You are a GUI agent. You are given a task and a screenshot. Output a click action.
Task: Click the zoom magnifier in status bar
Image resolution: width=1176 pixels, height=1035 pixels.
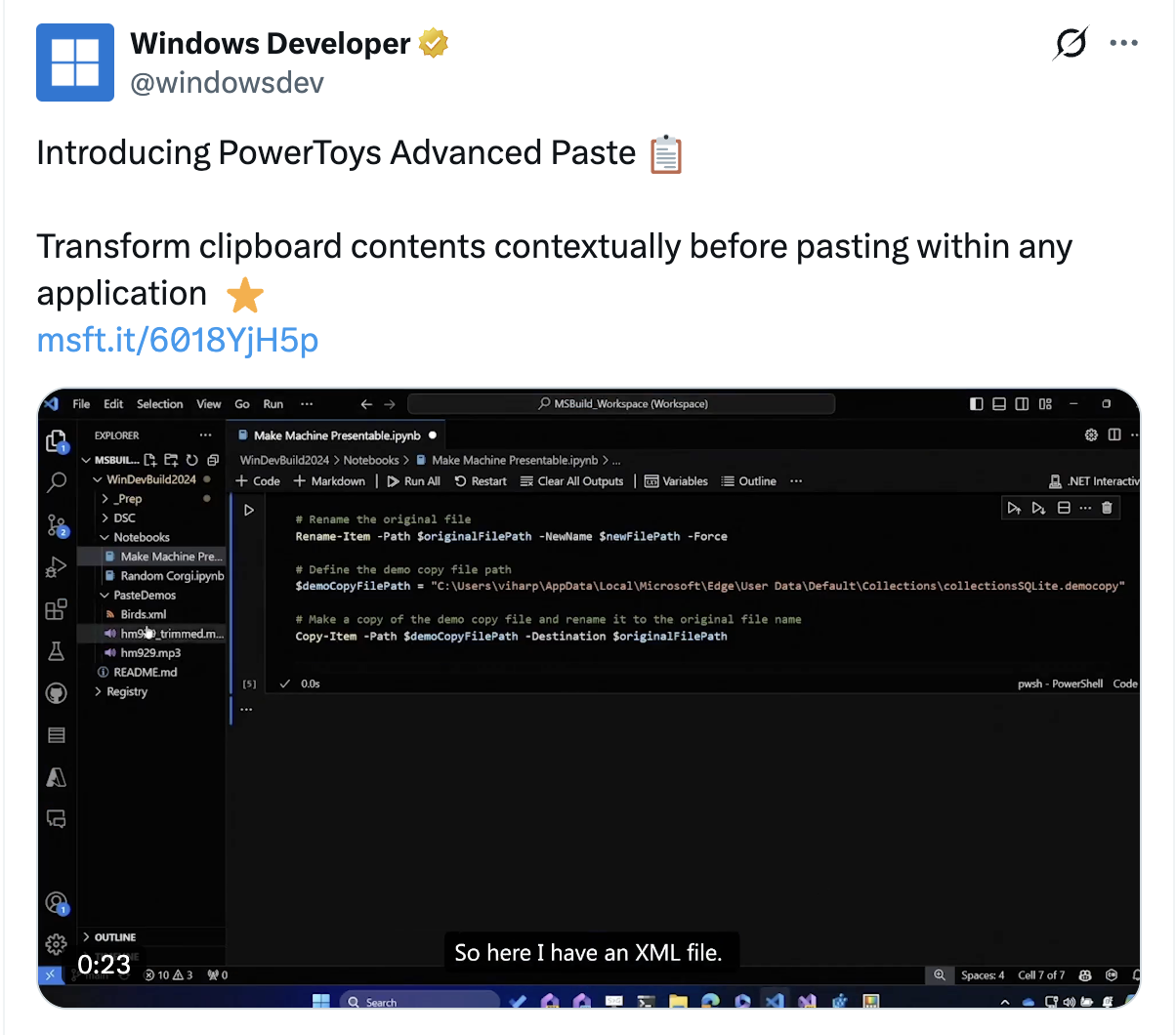940,975
